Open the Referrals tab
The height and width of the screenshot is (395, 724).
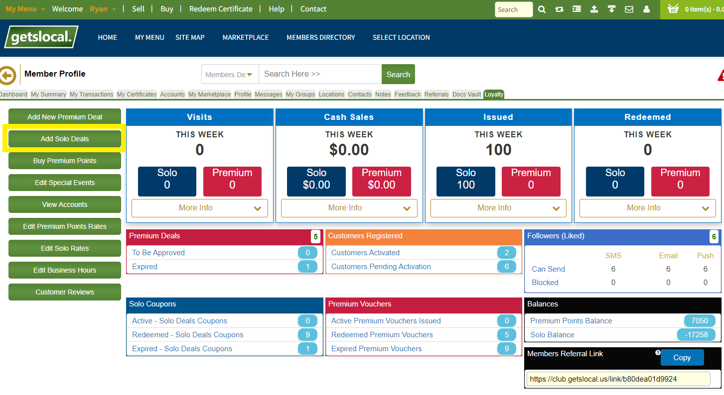(436, 95)
